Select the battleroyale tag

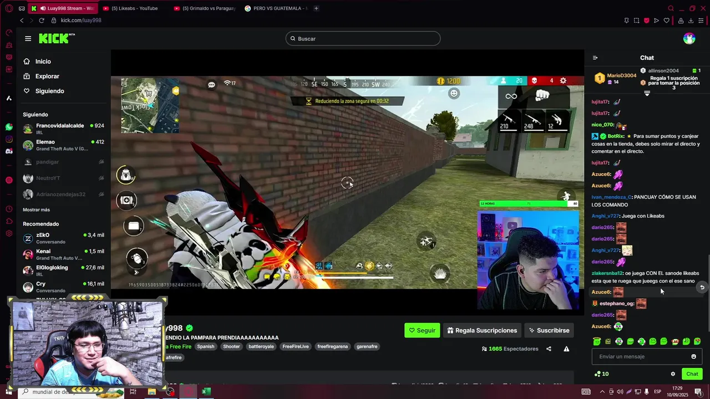[x=261, y=346]
